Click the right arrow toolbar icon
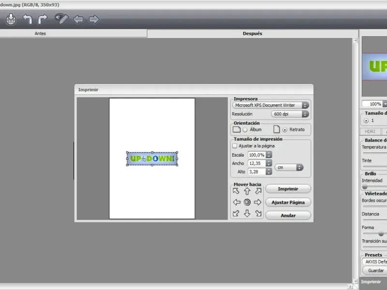Image resolution: width=387 pixels, height=290 pixels. [x=94, y=19]
